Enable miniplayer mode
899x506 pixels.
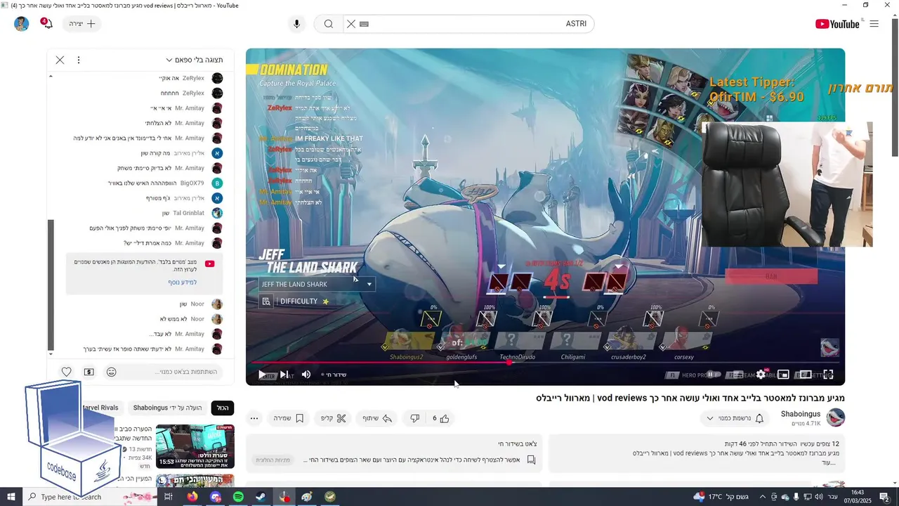pyautogui.click(x=783, y=375)
